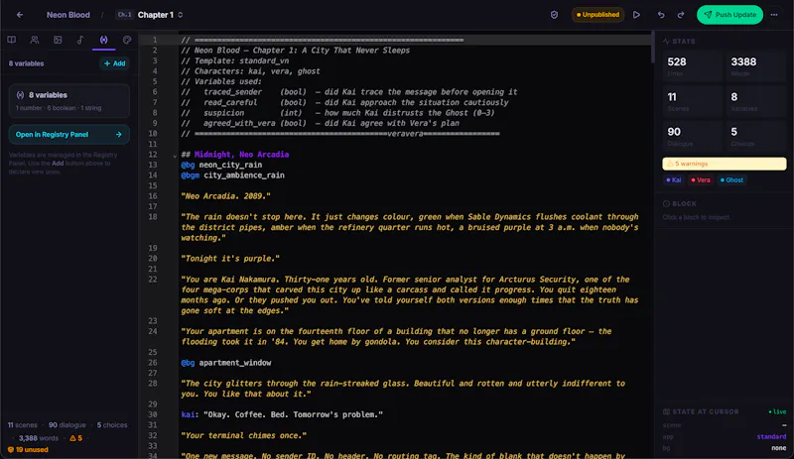794x459 pixels.
Task: Click the State at Cursor section icon
Action: [x=666, y=411]
